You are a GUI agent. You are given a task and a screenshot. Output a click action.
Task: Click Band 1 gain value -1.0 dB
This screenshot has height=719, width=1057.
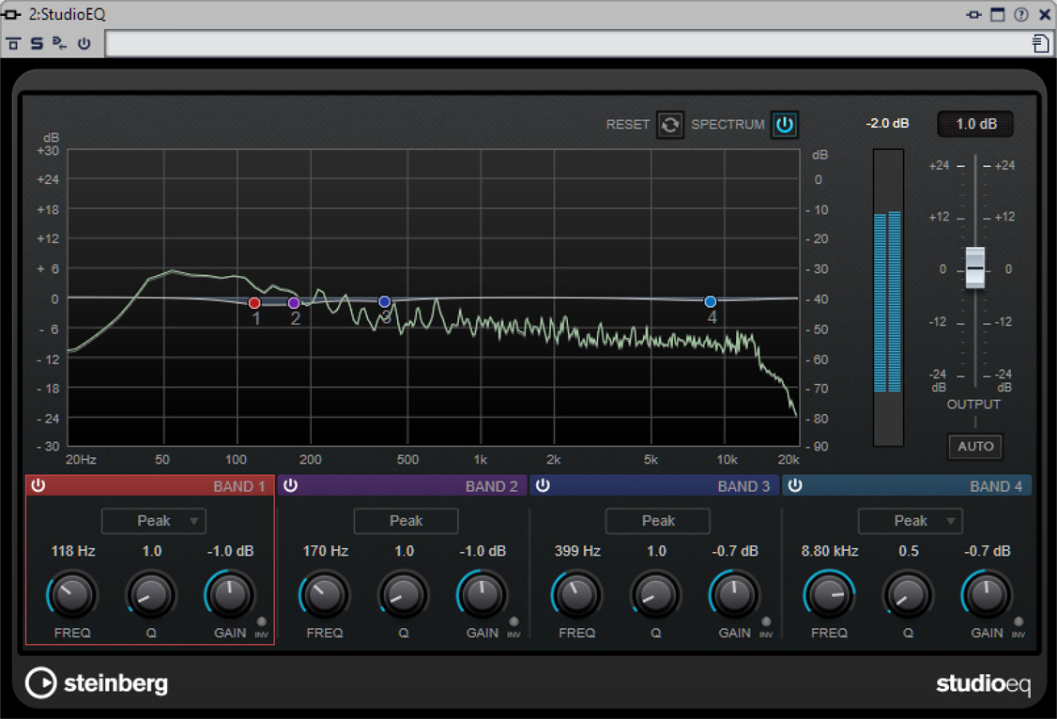pyautogui.click(x=230, y=551)
